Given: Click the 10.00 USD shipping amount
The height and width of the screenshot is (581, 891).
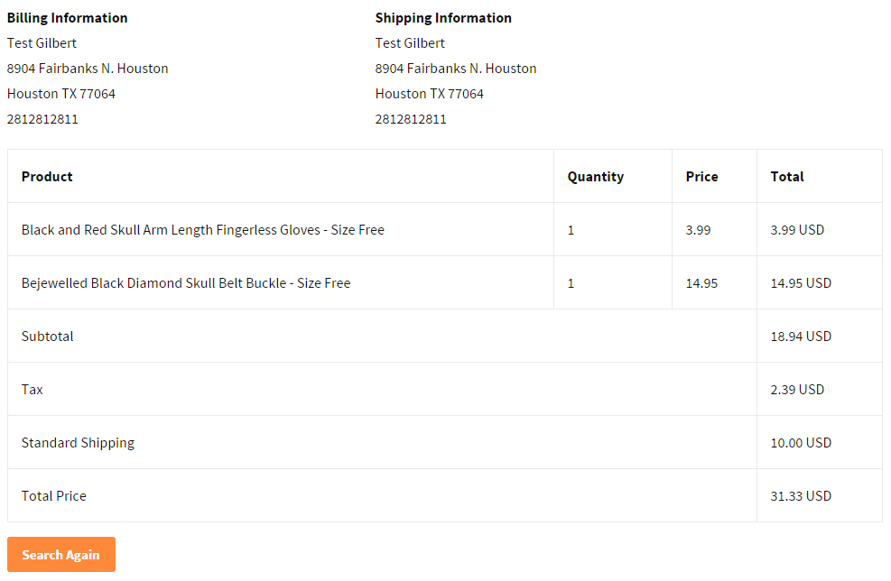Looking at the screenshot, I should point(801,442).
